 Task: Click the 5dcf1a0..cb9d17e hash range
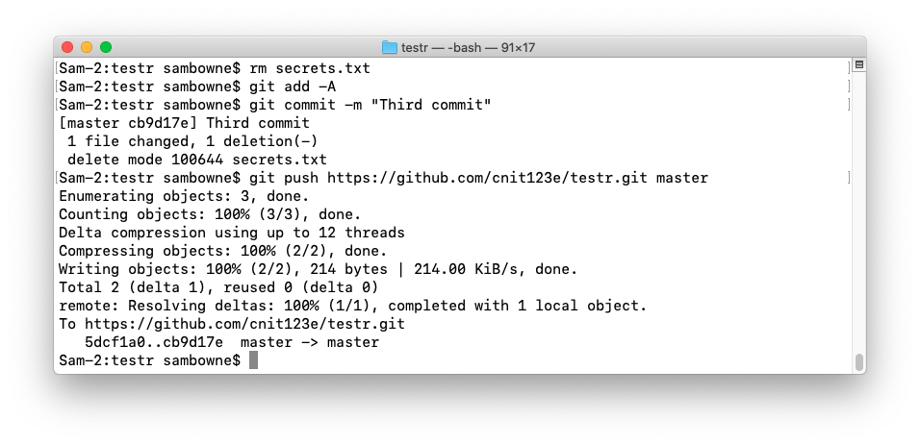coord(154,342)
